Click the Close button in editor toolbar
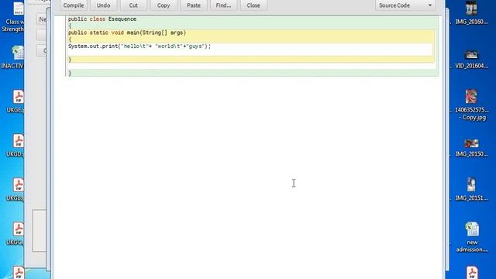This screenshot has height=279, width=496. tap(253, 5)
